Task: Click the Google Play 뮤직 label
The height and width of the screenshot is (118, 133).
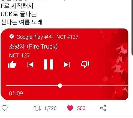Action: point(35,37)
